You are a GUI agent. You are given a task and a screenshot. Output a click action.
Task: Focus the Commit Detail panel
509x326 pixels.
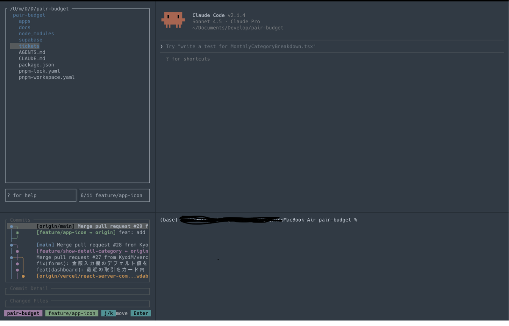(77, 291)
